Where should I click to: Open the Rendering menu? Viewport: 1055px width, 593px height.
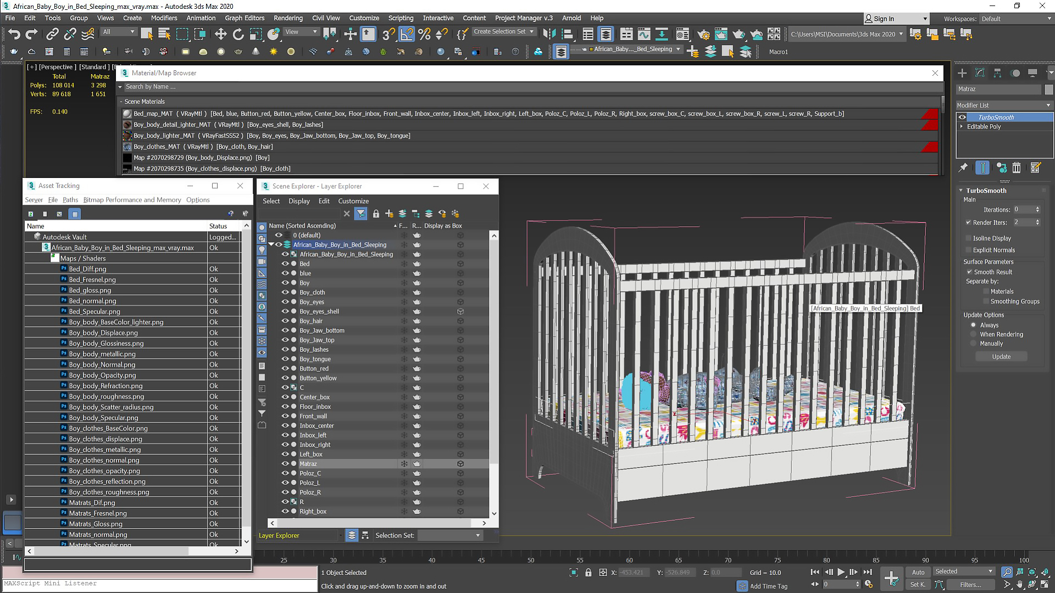288,18
